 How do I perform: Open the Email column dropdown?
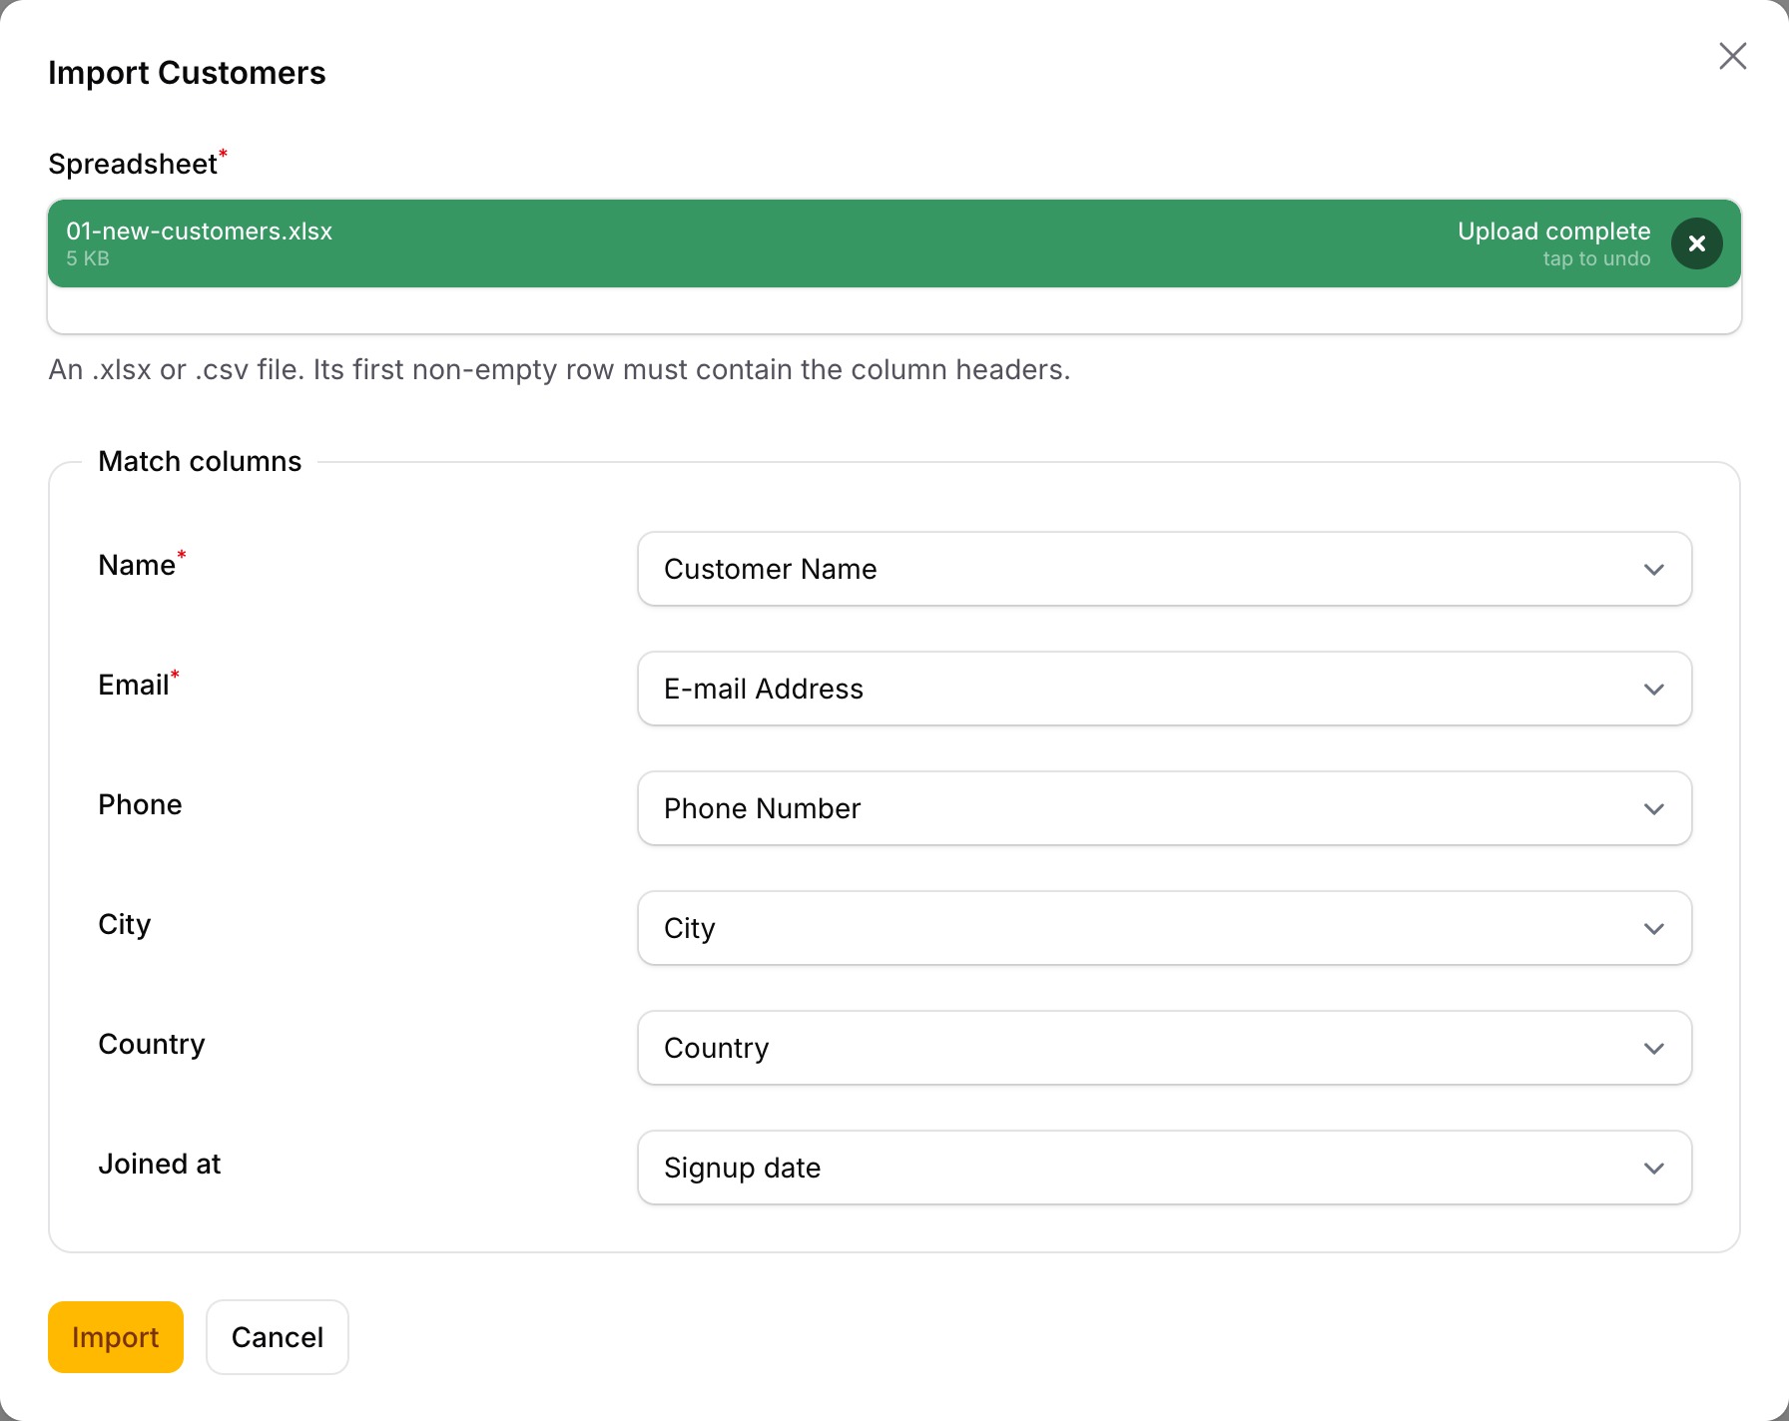[1164, 689]
